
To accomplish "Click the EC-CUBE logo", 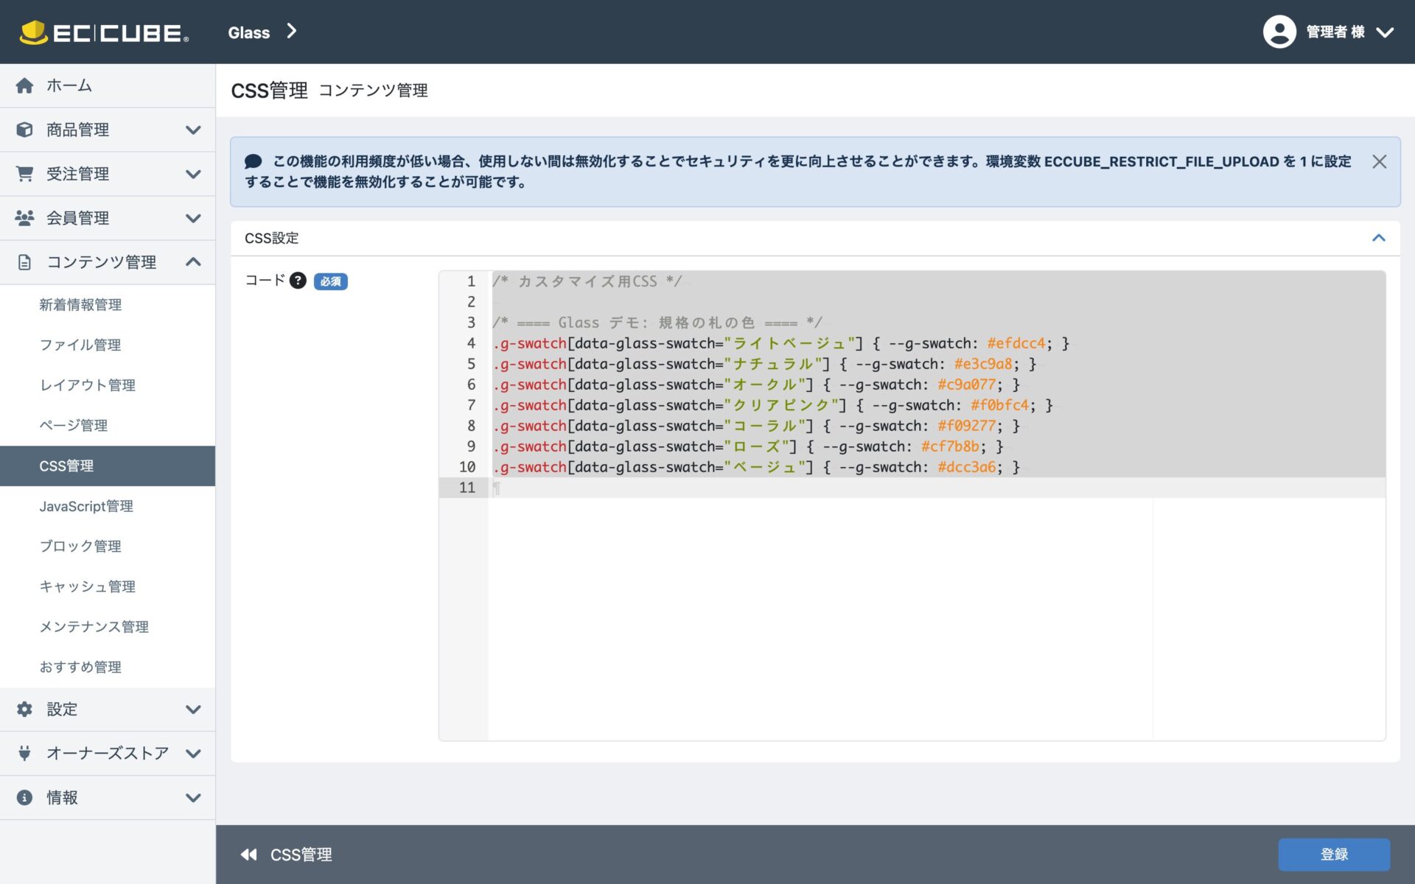I will coord(104,32).
